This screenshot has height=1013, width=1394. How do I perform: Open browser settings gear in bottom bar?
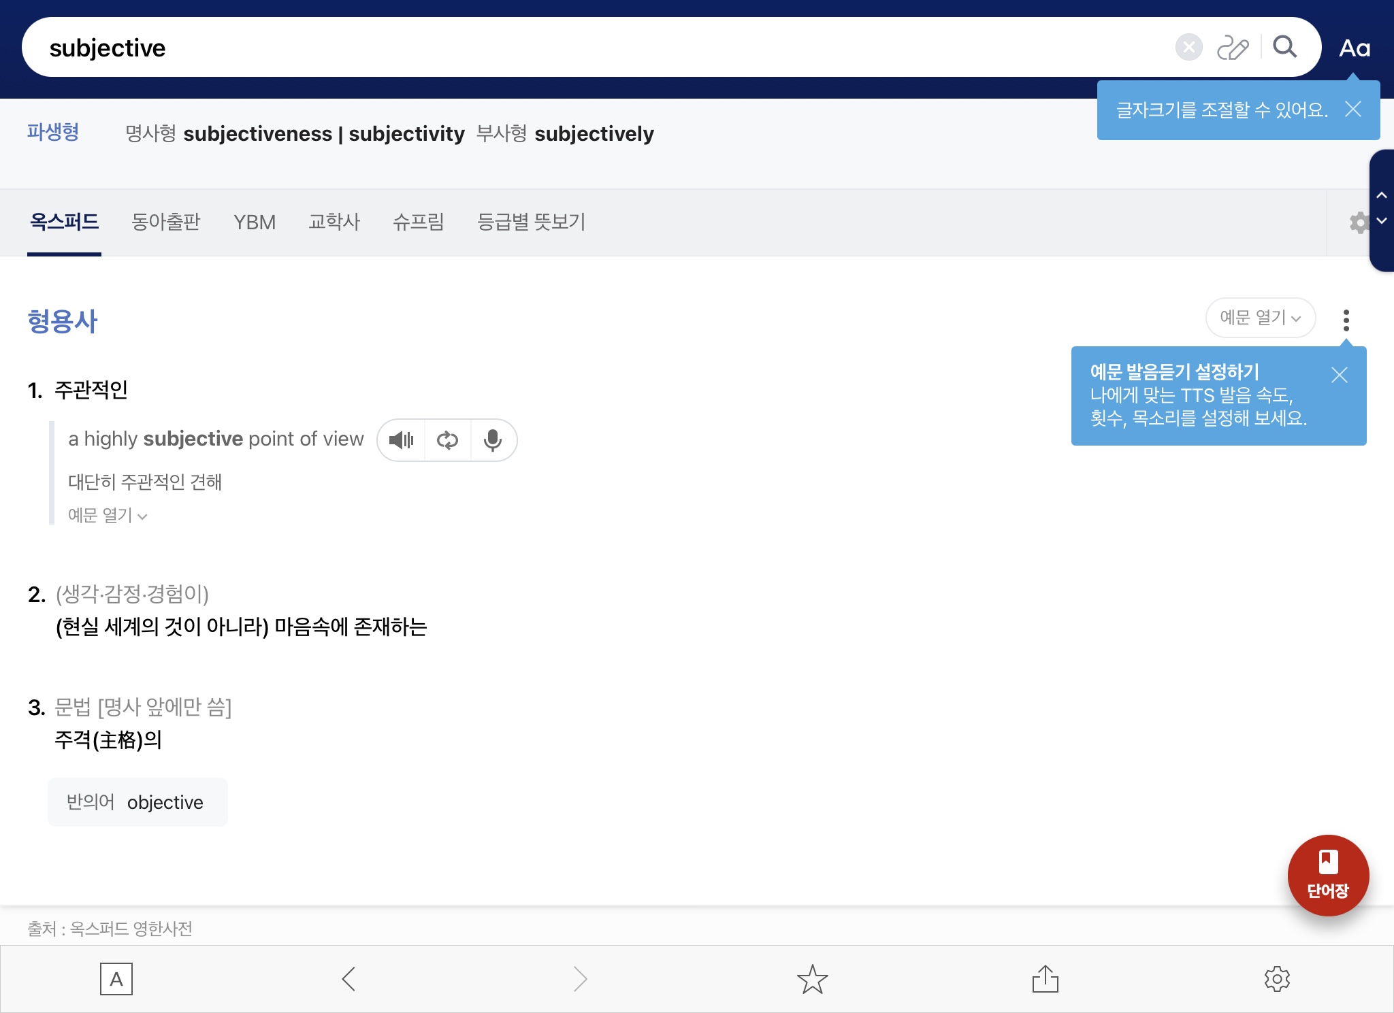[1277, 979]
